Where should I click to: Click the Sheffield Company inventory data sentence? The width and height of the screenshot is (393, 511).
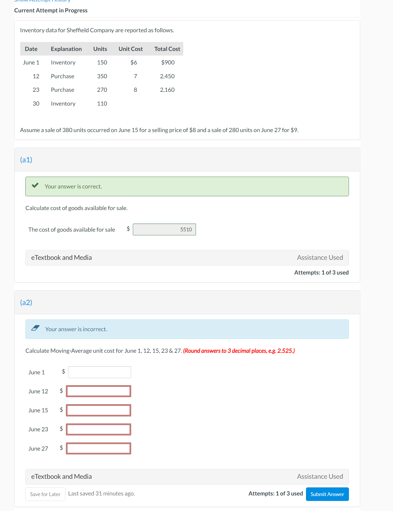(97, 30)
